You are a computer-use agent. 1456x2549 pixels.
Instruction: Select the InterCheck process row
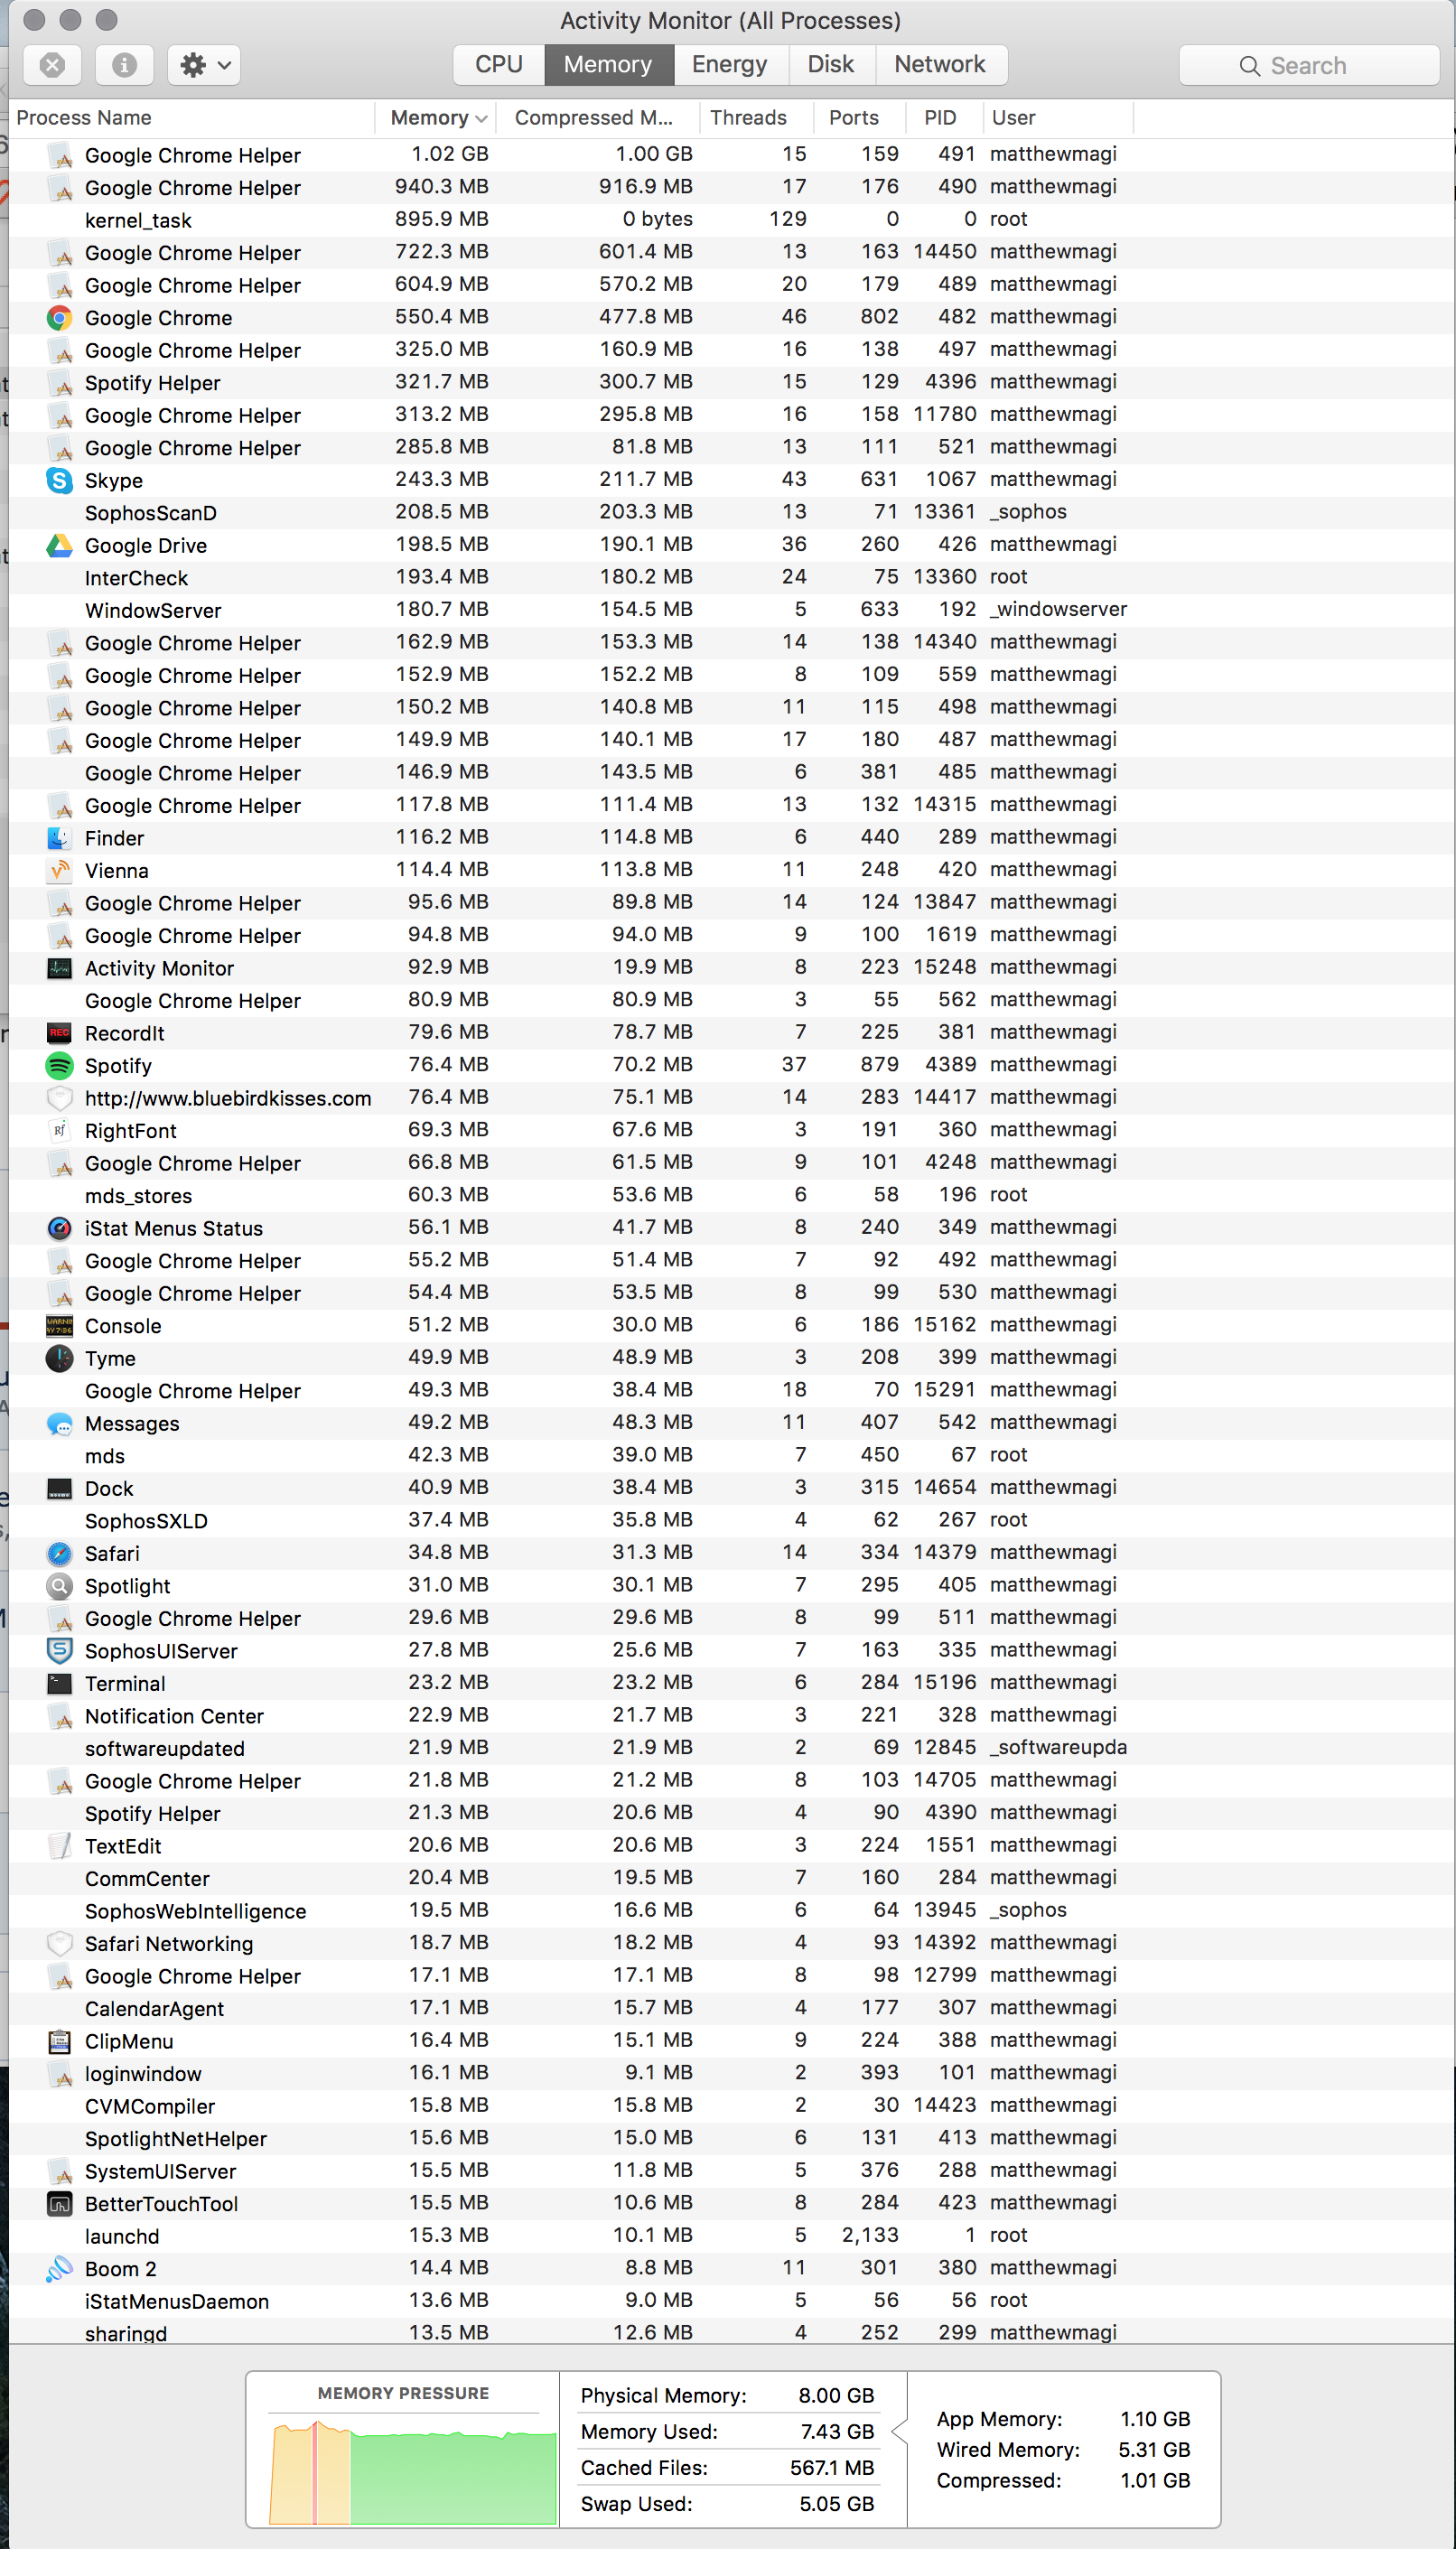[x=732, y=578]
